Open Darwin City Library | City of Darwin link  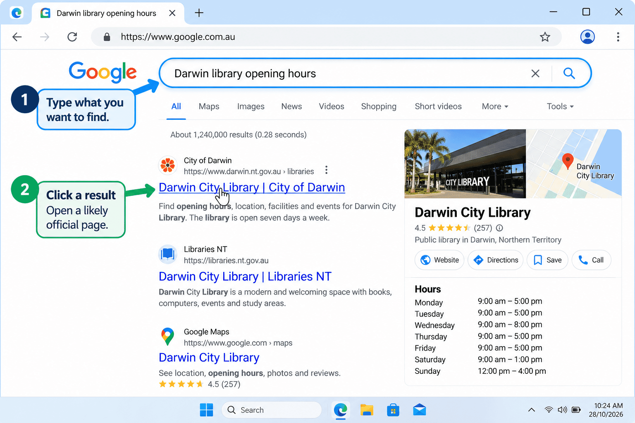(x=252, y=188)
